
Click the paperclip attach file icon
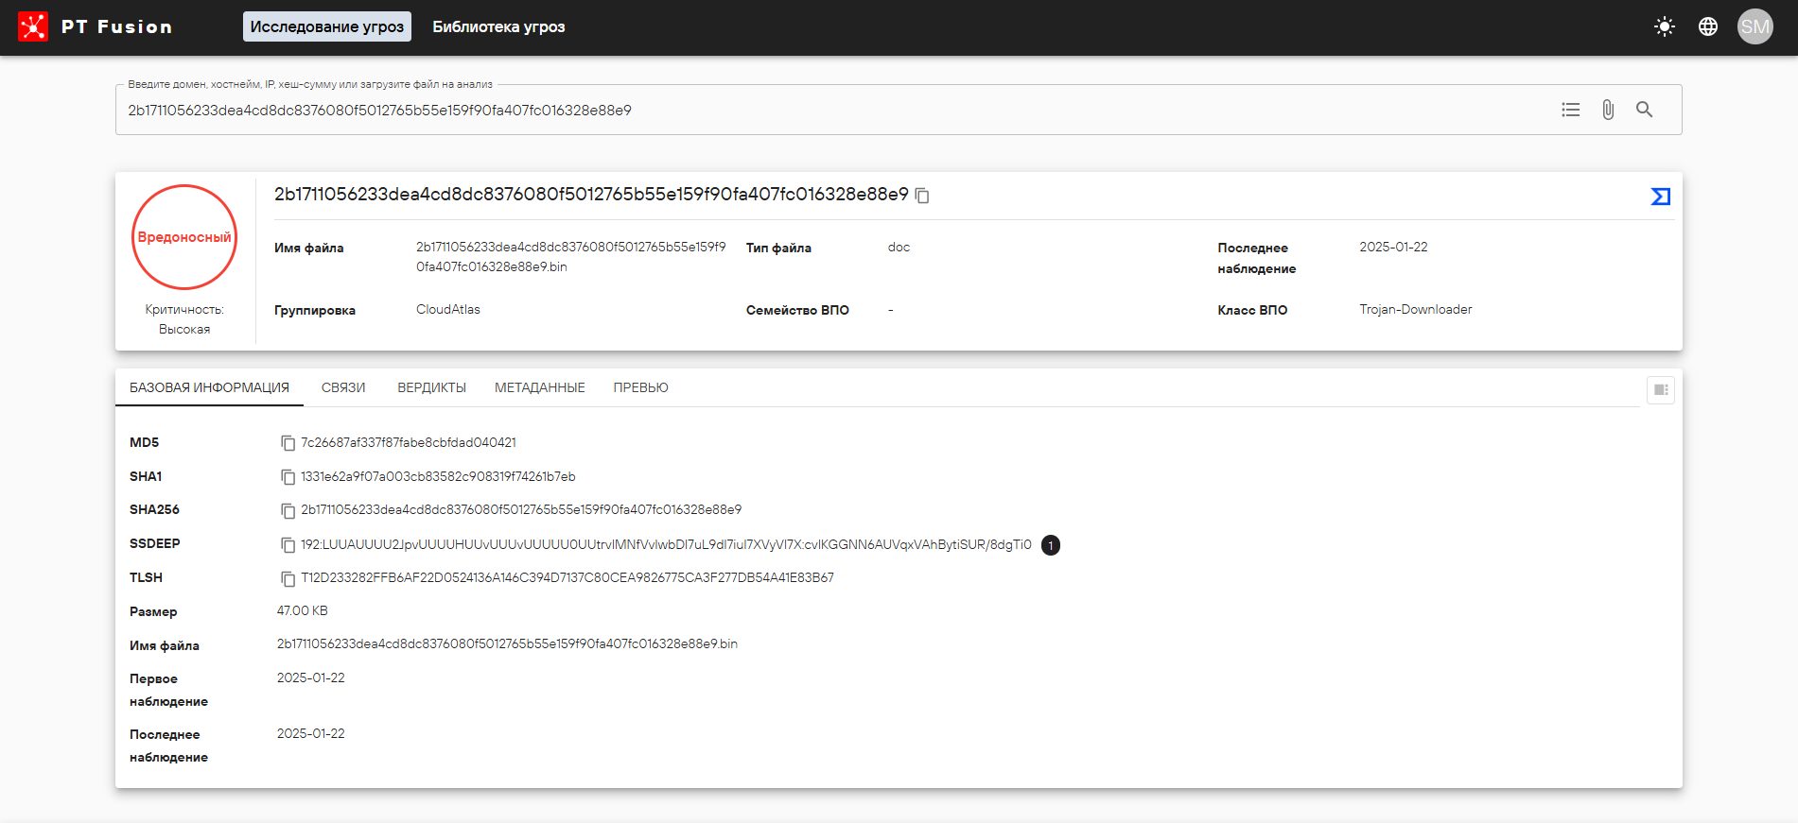click(1607, 110)
